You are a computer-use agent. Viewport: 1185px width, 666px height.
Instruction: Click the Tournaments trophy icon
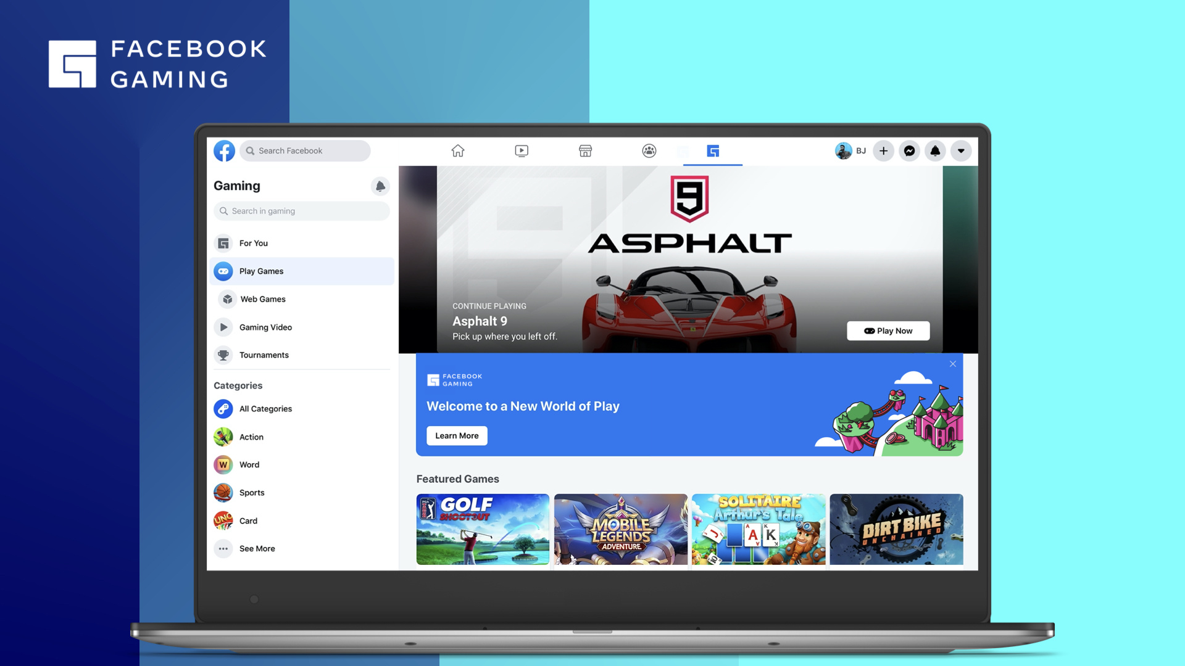click(224, 355)
